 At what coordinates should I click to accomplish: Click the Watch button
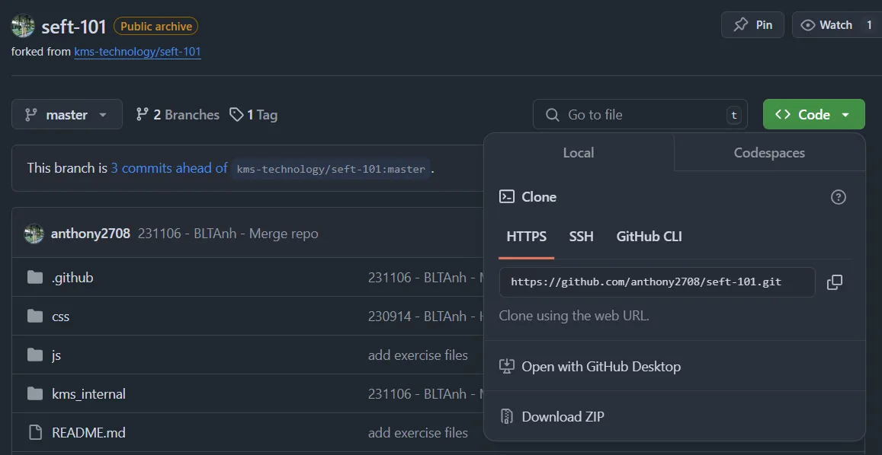pos(836,25)
